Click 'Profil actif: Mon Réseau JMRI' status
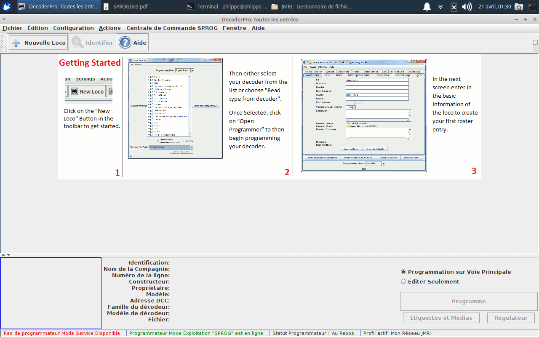 tap(397, 333)
